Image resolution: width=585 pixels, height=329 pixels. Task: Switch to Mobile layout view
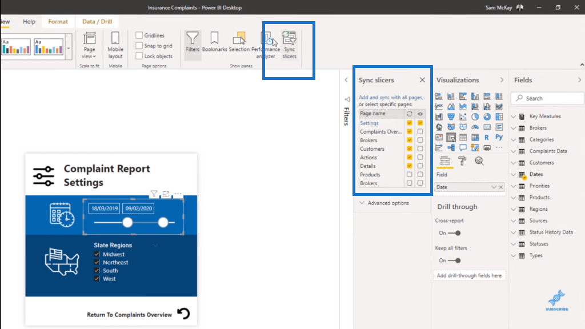coord(115,45)
